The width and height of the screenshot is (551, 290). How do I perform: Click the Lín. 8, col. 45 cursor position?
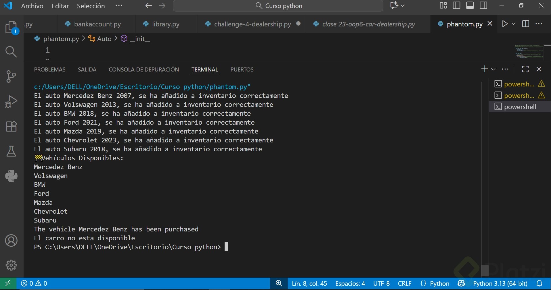point(309,284)
